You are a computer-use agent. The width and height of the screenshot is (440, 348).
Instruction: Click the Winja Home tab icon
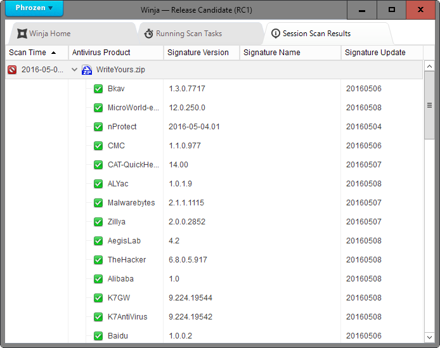[x=22, y=34]
